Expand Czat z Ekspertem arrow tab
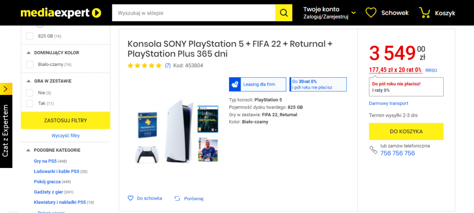This screenshot has width=474, height=213. pyautogui.click(x=6, y=89)
